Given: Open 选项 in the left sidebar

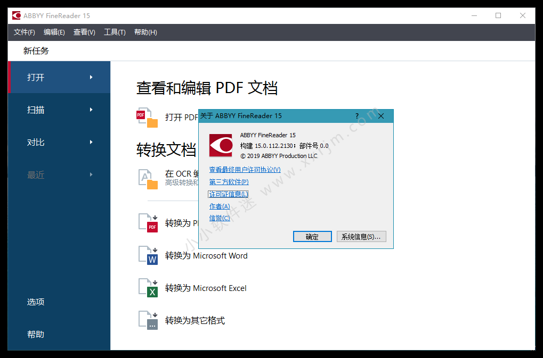Looking at the screenshot, I should coord(36,302).
